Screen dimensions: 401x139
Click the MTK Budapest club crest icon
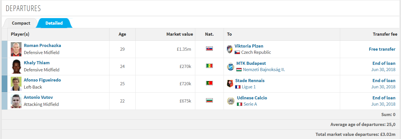tap(231, 67)
